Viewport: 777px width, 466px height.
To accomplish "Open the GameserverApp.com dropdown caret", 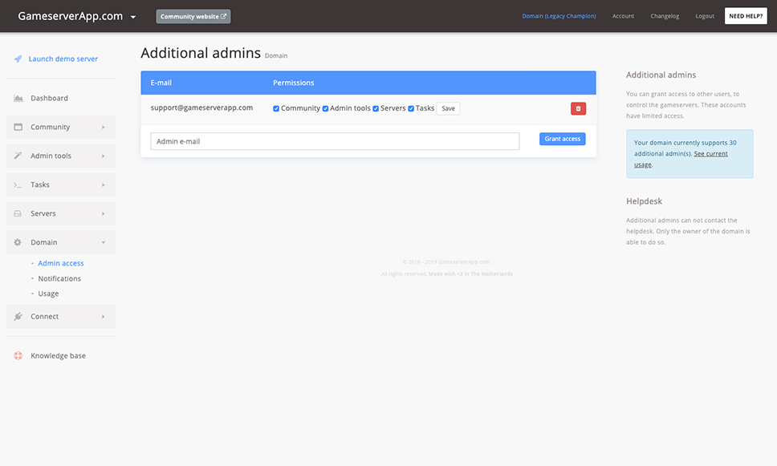I will click(x=132, y=17).
